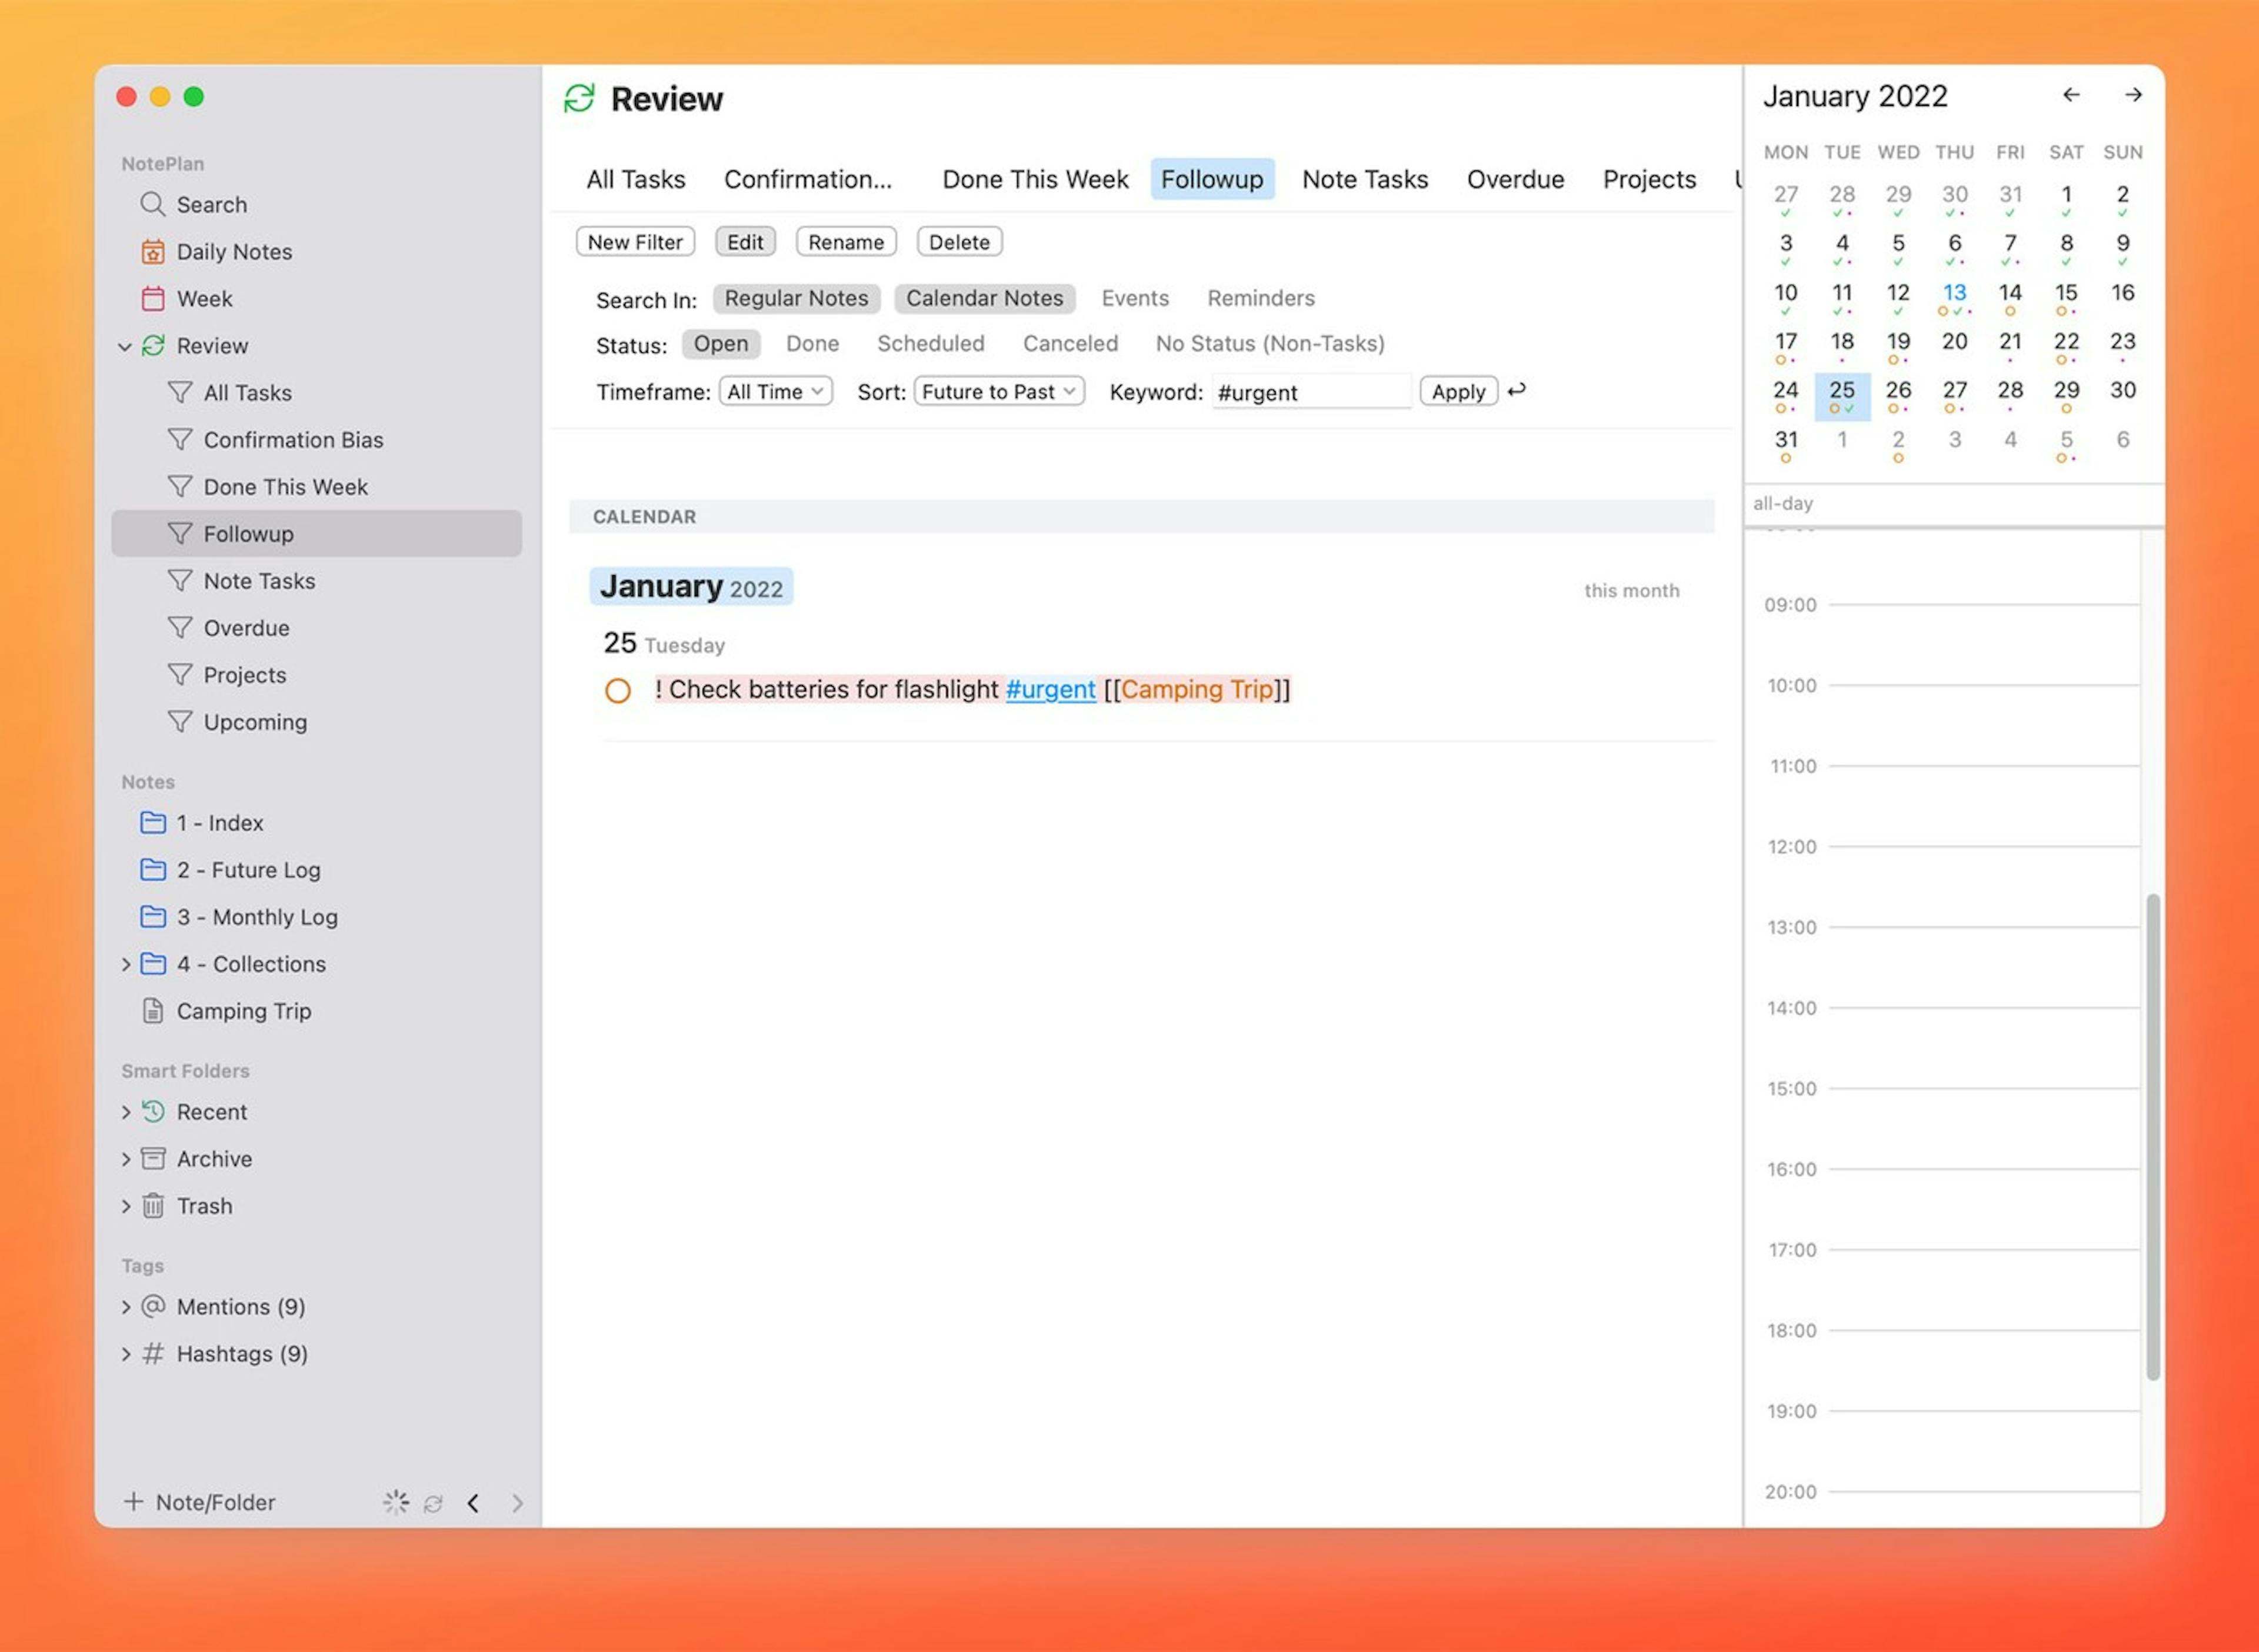Navigate forward with the sidebar right chevron
Screen dimensions: 2259x1652
(517, 1503)
